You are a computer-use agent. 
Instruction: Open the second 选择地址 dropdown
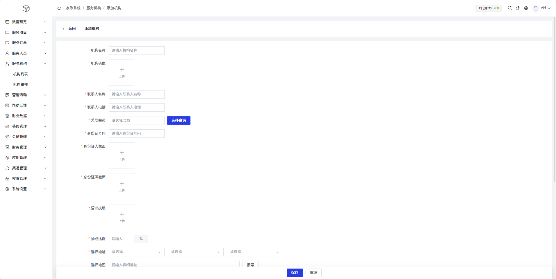pos(196,252)
